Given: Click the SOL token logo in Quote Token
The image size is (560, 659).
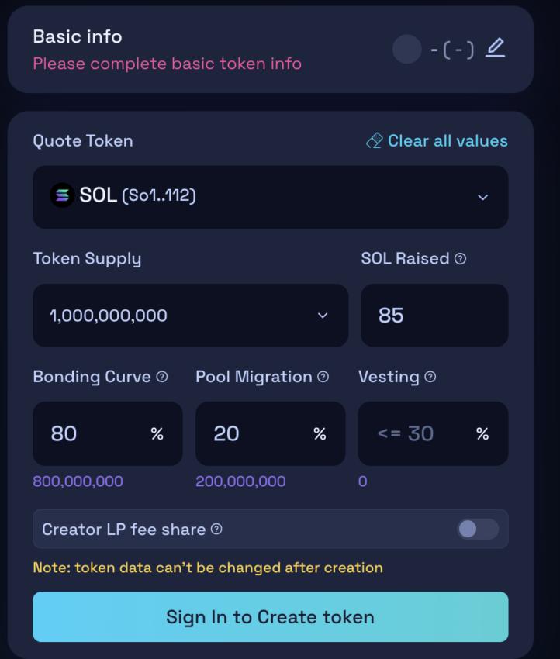Looking at the screenshot, I should (62, 197).
